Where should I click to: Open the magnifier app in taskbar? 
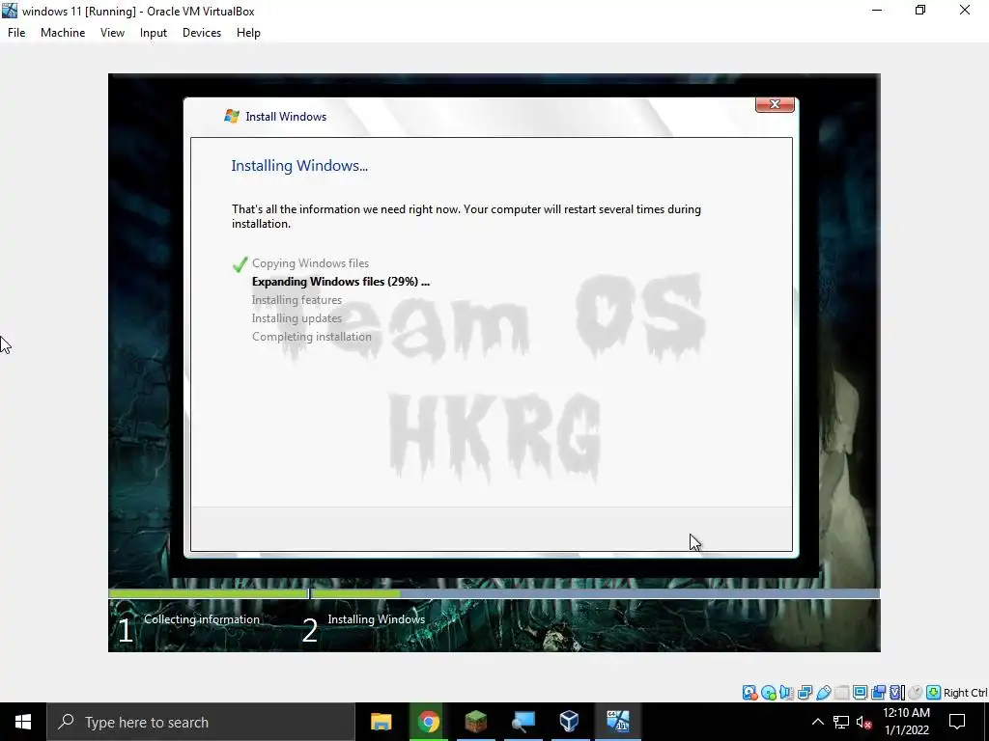[x=523, y=722]
